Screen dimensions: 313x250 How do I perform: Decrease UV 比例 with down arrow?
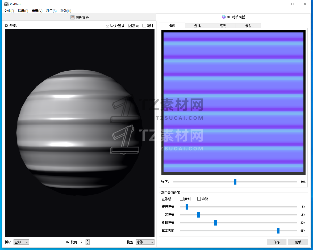click(x=87, y=243)
